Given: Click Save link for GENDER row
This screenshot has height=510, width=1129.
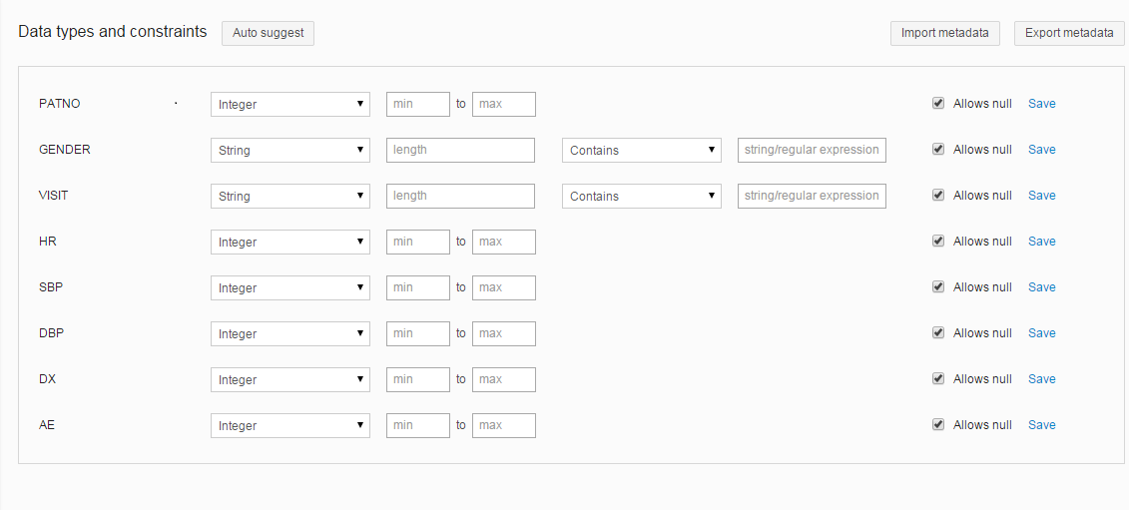Looking at the screenshot, I should pos(1041,150).
